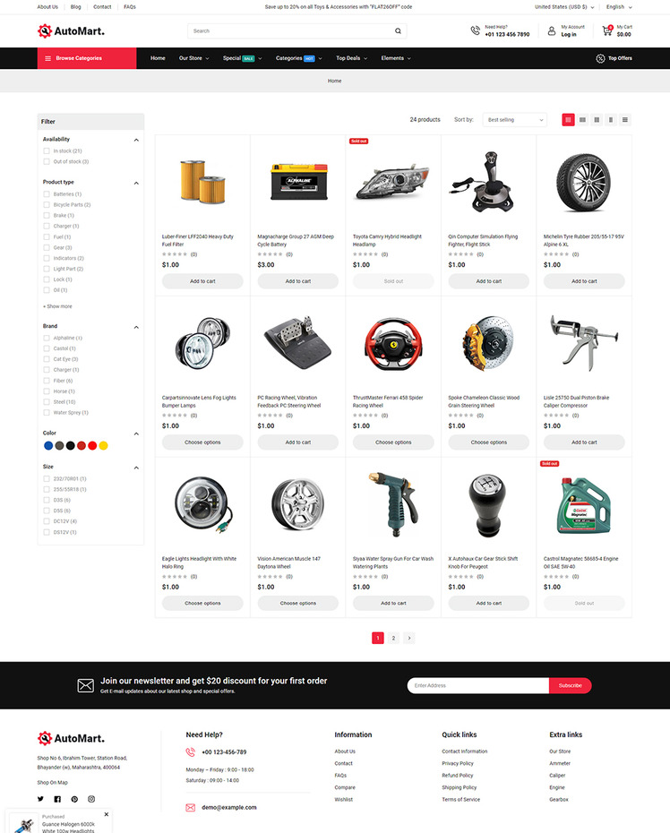Open the Shop On Map link

(x=53, y=783)
